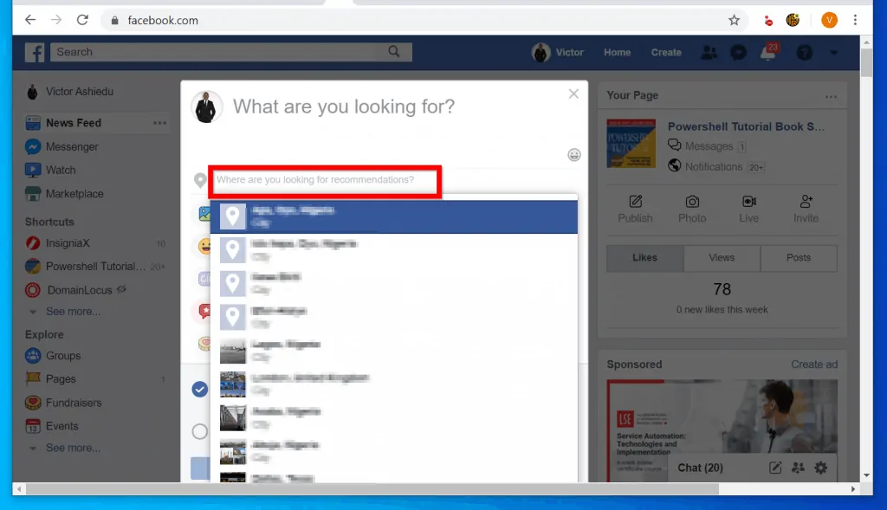Image resolution: width=887 pixels, height=510 pixels.
Task: Open the Powershell Tutorial Book page
Action: [x=747, y=126]
